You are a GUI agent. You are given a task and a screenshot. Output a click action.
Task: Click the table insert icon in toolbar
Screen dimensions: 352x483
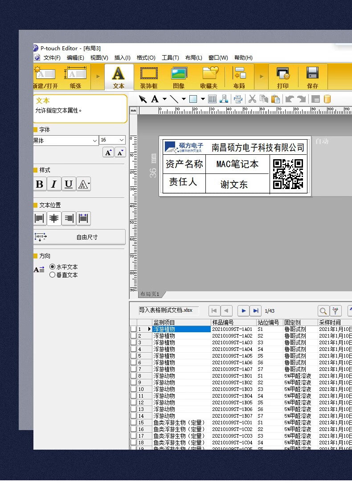tap(213, 99)
